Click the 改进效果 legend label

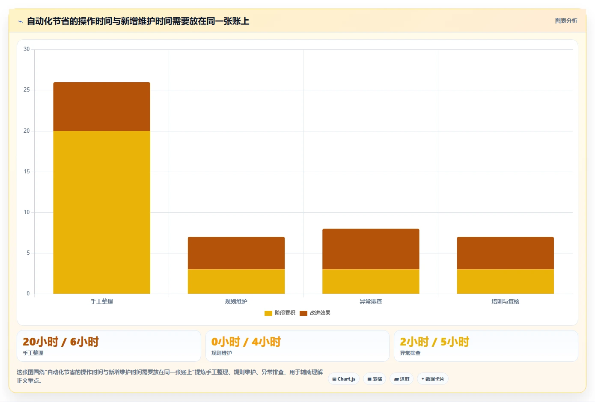click(320, 313)
